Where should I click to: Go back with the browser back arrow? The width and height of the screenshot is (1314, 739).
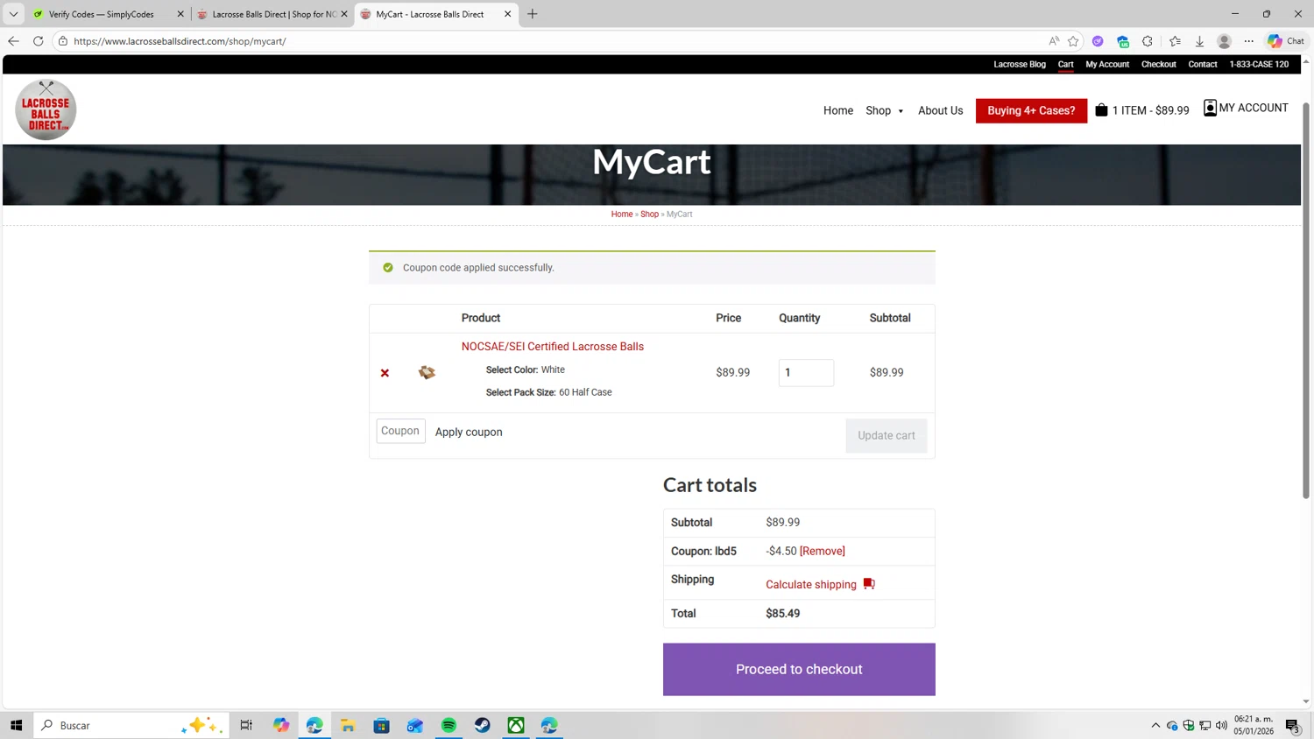click(x=13, y=41)
